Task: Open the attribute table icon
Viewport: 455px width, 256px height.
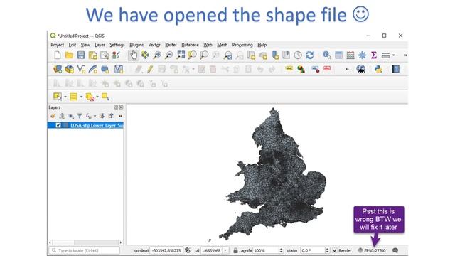Action: 338,55
